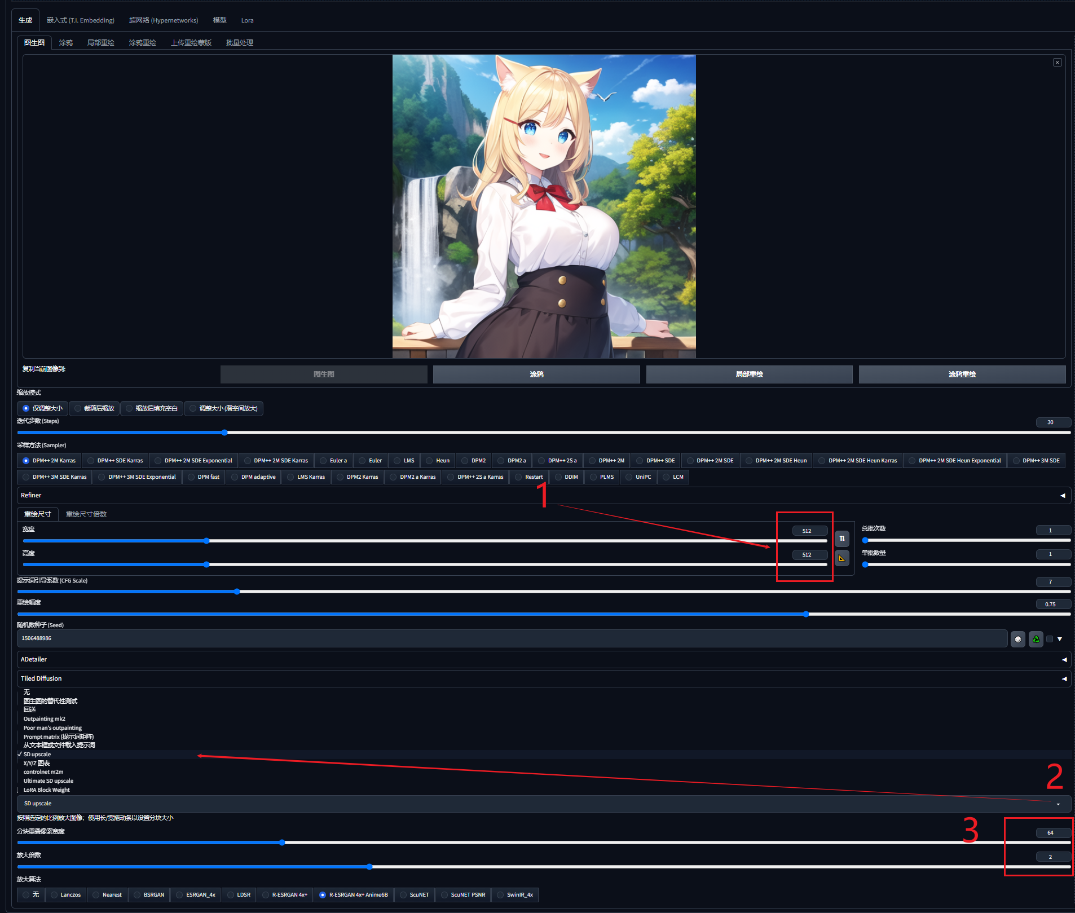Image resolution: width=1075 pixels, height=913 pixels.
Task: Click the anime girl image preview
Action: (544, 206)
